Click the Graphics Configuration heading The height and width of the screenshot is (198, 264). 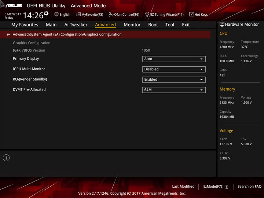32,43
